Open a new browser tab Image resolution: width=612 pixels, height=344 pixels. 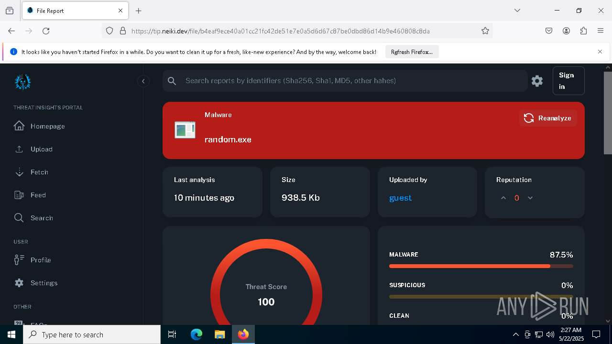pyautogui.click(x=139, y=11)
